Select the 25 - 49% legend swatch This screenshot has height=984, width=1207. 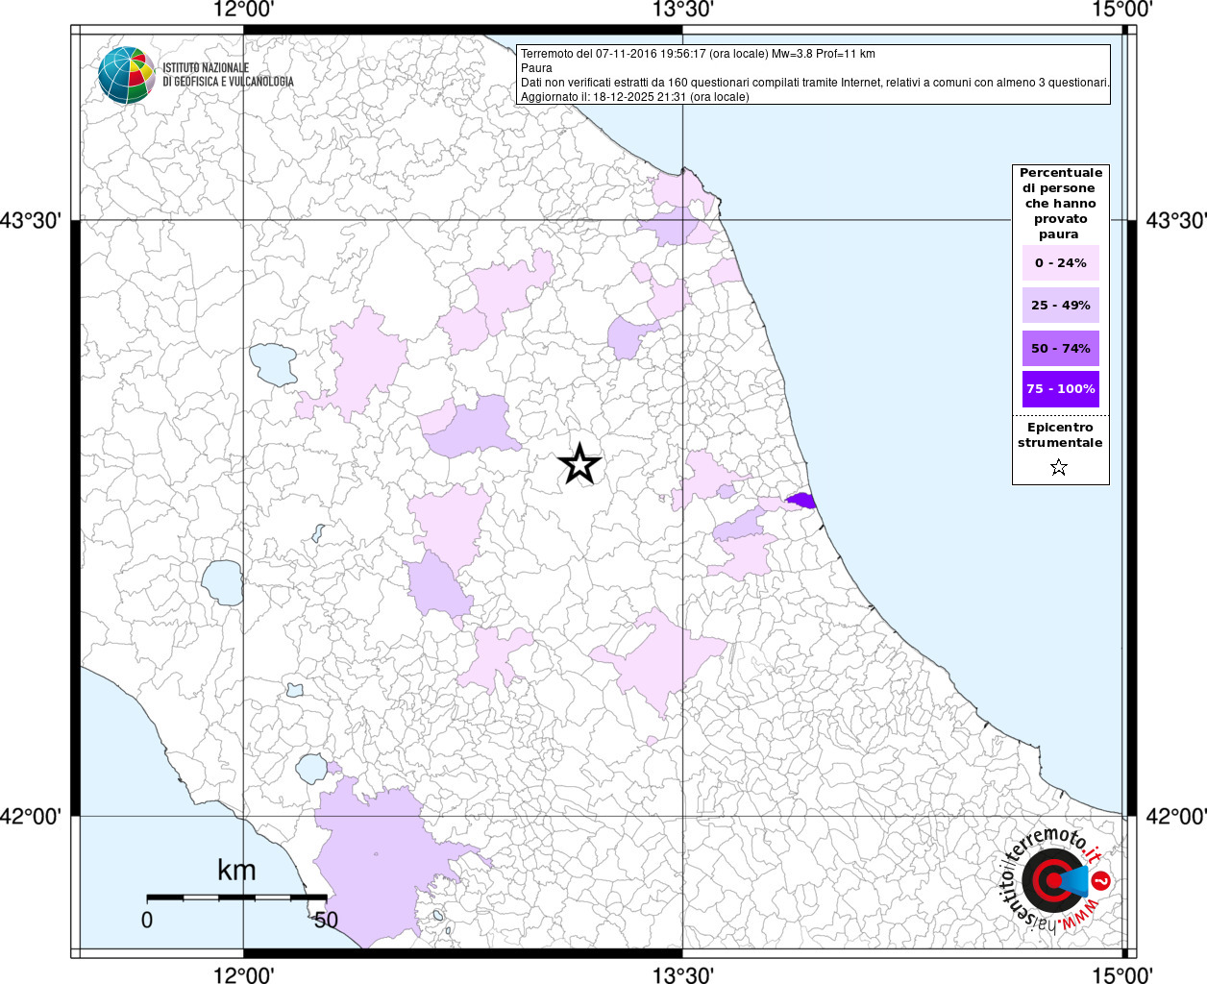(1060, 306)
